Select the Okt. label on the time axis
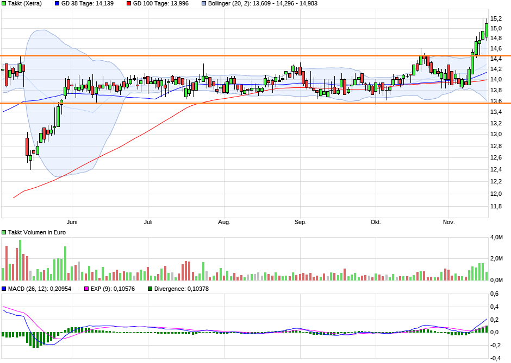This screenshot has height=363, width=511. point(376,222)
